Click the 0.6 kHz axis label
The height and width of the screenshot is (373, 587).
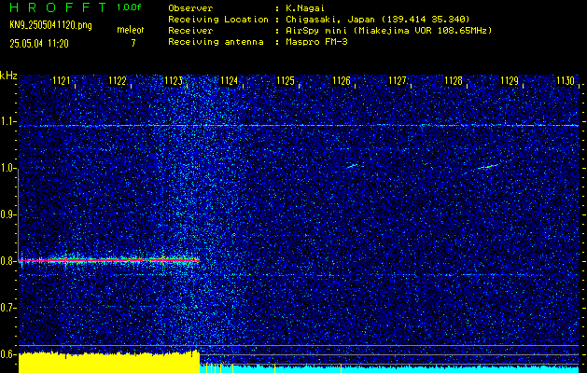(8, 354)
